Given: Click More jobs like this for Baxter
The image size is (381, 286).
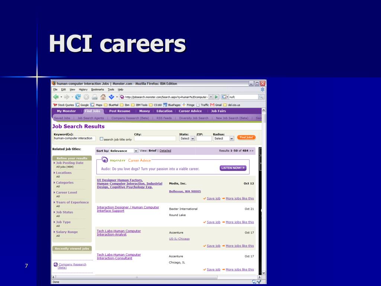Looking at the screenshot, I should (x=240, y=222).
